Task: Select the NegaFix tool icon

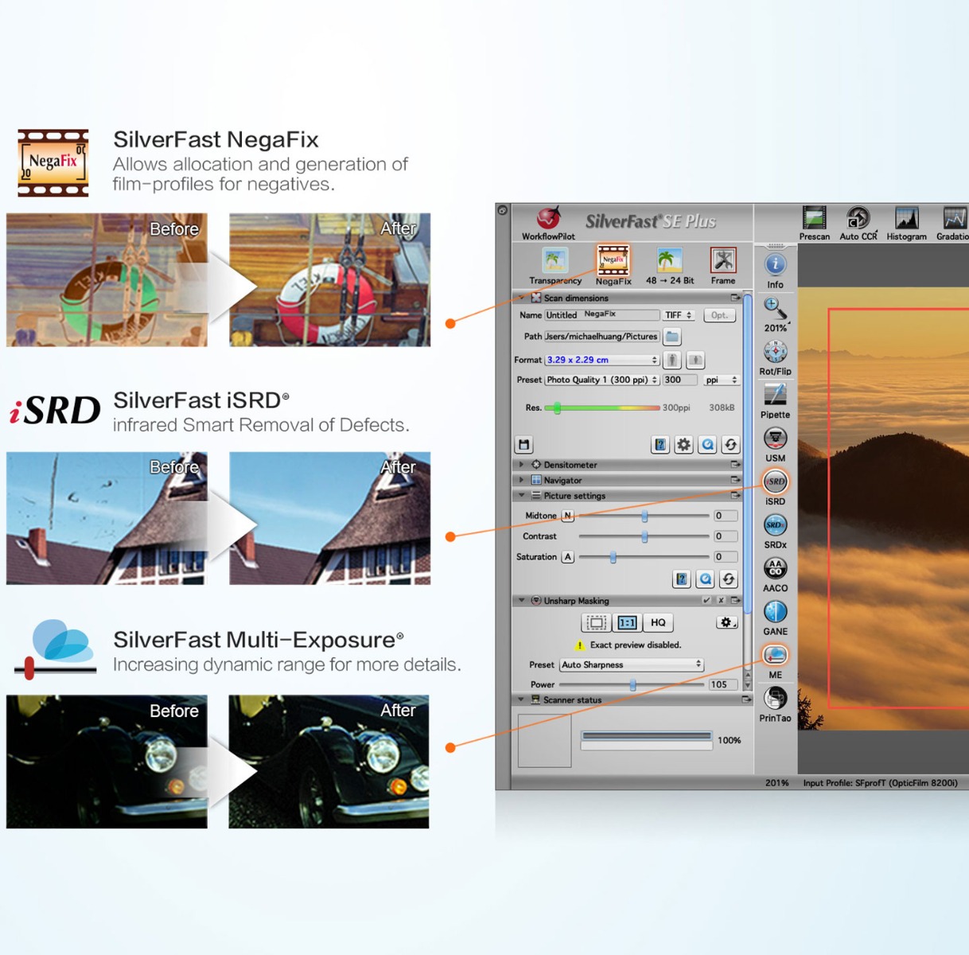Action: point(613,259)
